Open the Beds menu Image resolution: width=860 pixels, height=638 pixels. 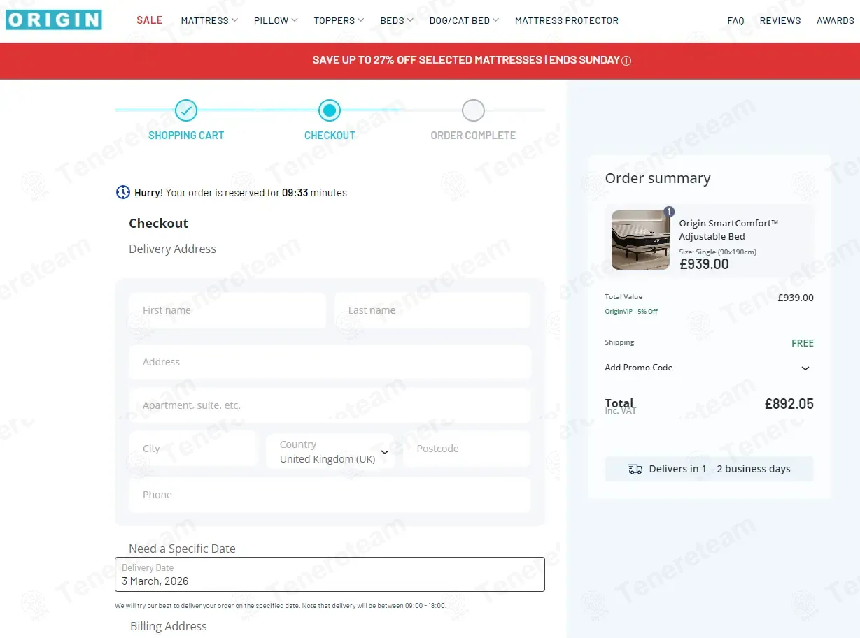(x=397, y=20)
